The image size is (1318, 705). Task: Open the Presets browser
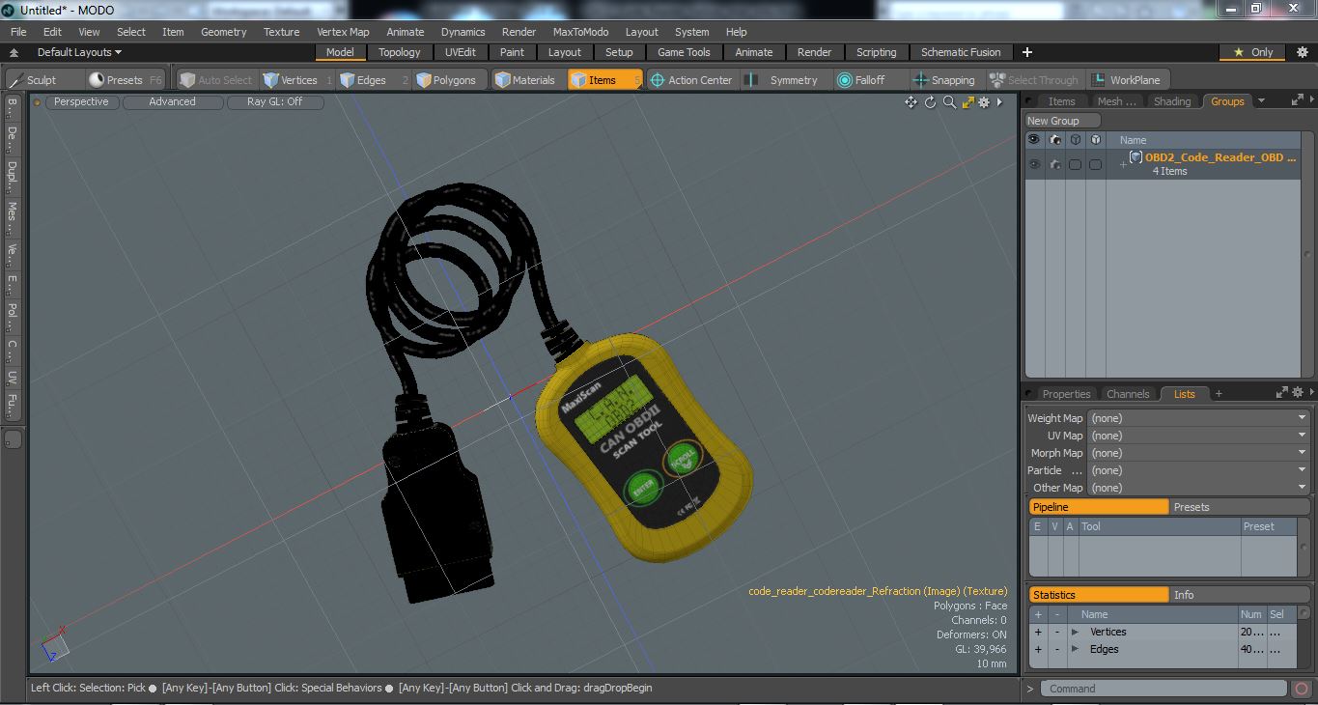[x=125, y=80]
